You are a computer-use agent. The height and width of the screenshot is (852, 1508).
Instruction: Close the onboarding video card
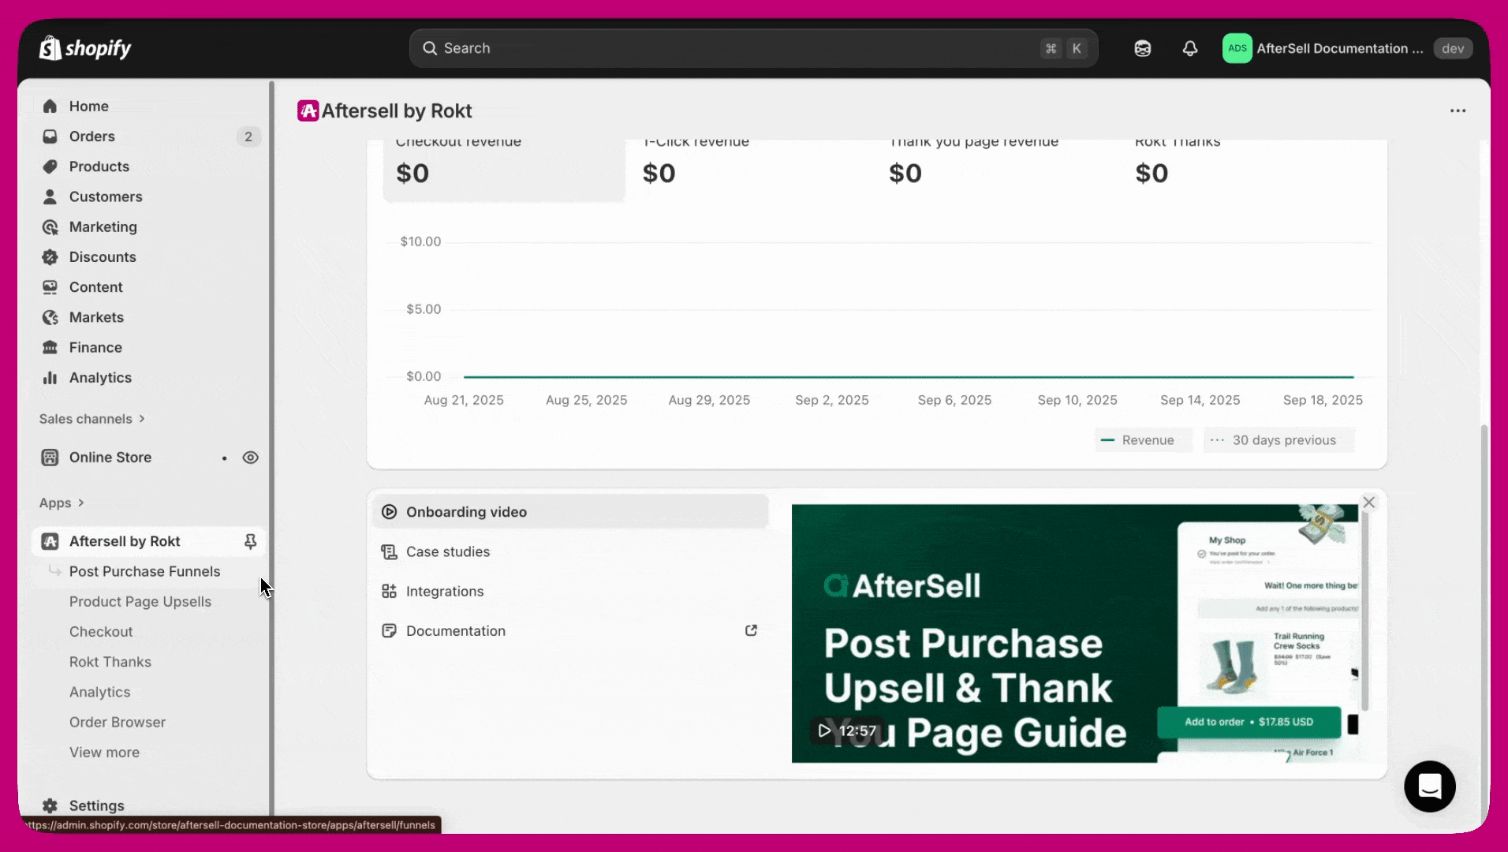1369,503
